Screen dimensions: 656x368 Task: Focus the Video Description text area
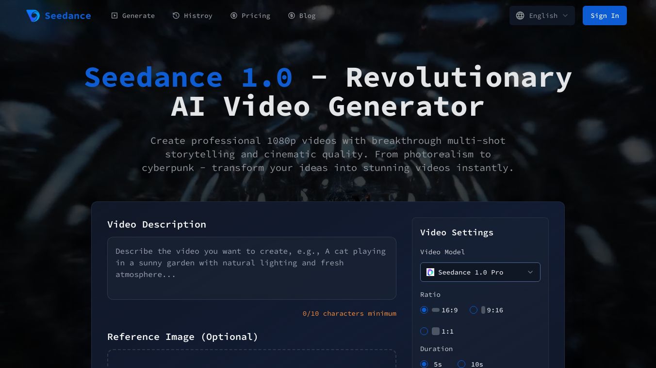(252, 268)
